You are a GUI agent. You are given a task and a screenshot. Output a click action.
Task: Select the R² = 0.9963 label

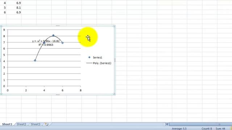46,45
